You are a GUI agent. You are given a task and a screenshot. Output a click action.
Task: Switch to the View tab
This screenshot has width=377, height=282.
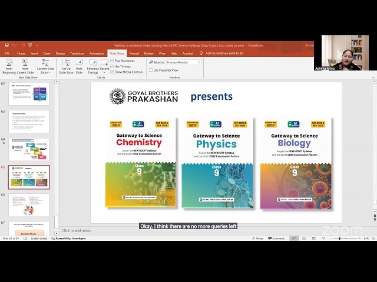pos(162,53)
